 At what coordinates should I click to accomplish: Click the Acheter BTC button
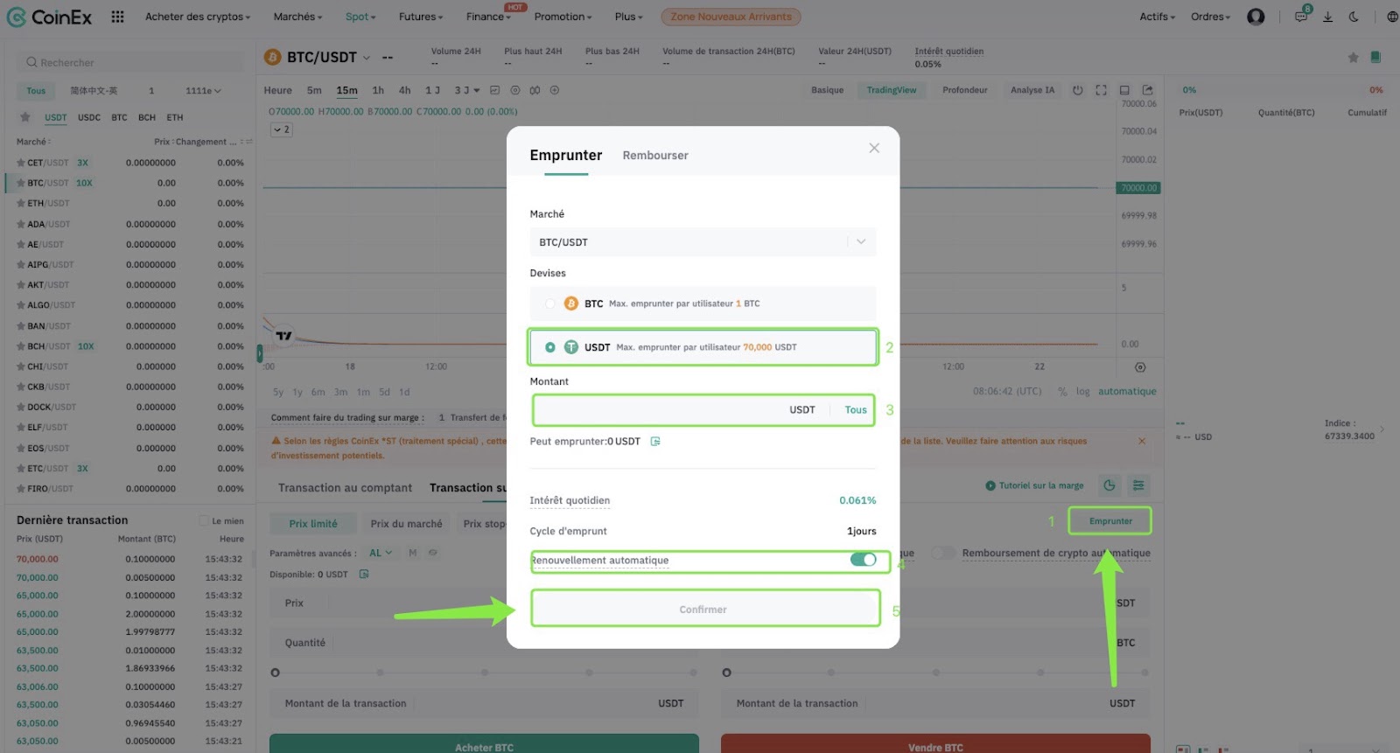[x=484, y=744]
